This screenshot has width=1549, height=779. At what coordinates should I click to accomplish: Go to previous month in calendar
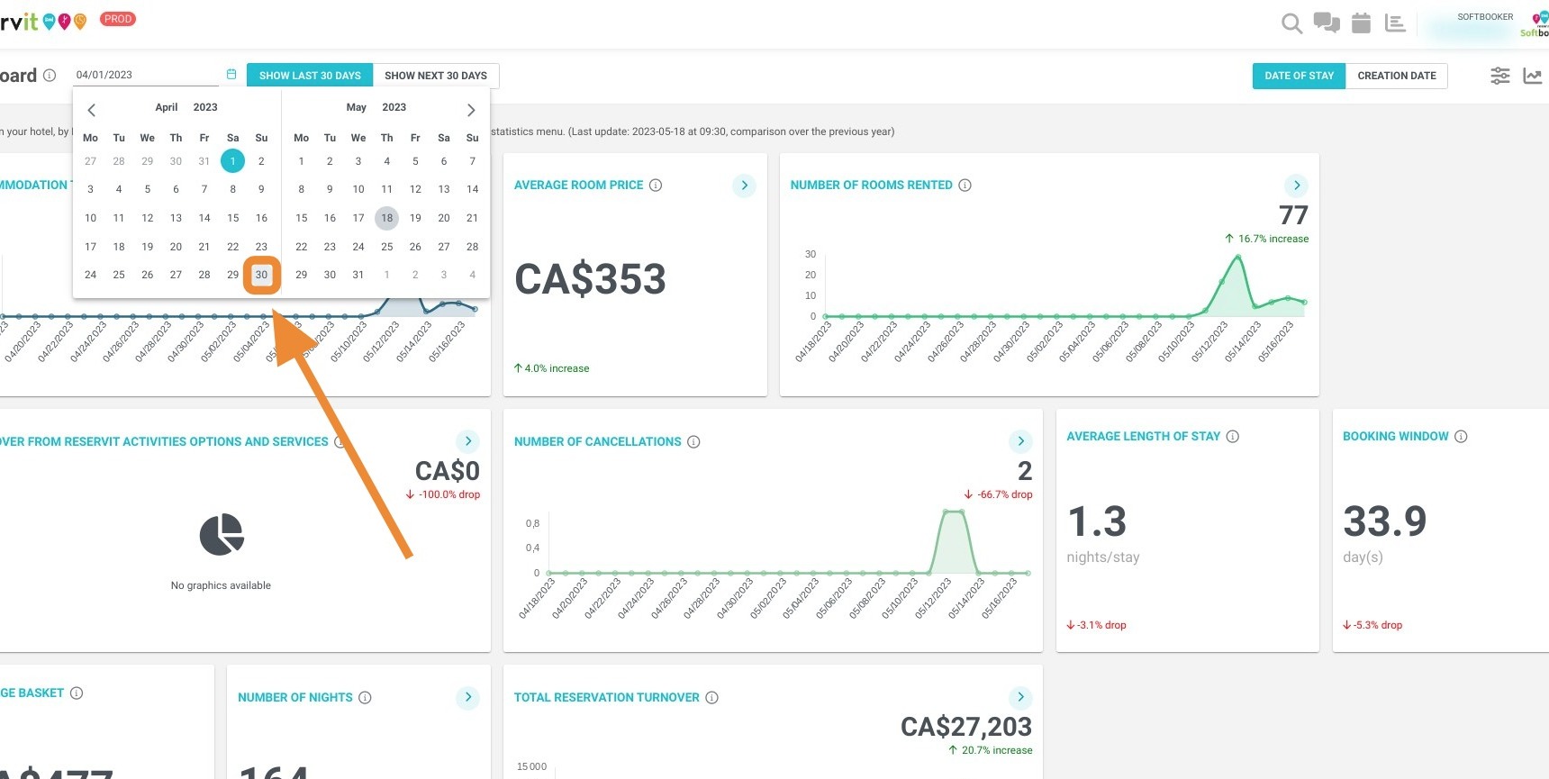[x=91, y=110]
